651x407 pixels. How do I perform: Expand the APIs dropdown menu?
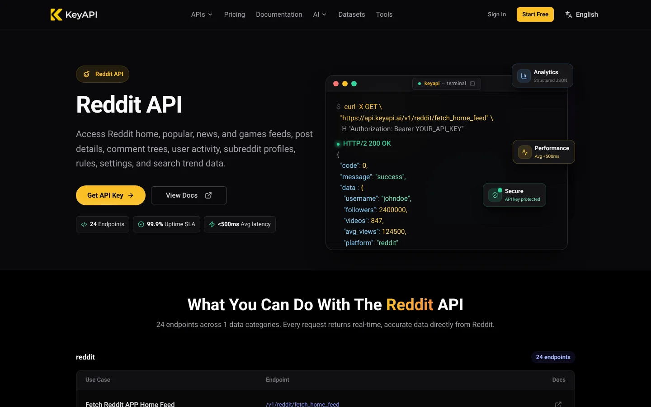coord(202,14)
